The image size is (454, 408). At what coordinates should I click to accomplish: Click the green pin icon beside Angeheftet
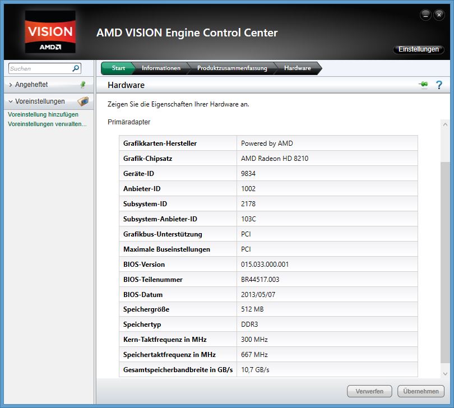point(83,85)
